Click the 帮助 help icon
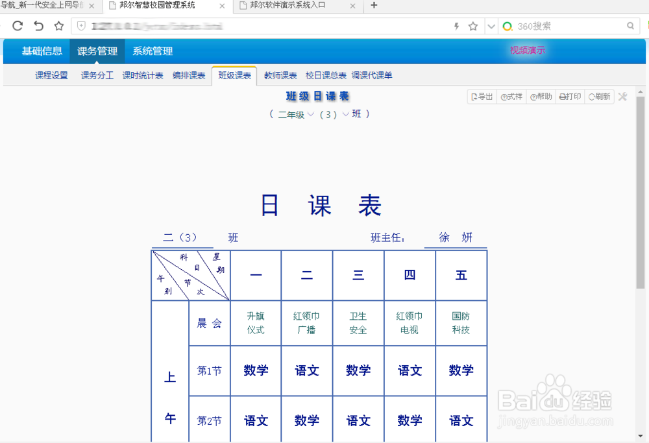The height and width of the screenshot is (443, 649). pyautogui.click(x=540, y=96)
